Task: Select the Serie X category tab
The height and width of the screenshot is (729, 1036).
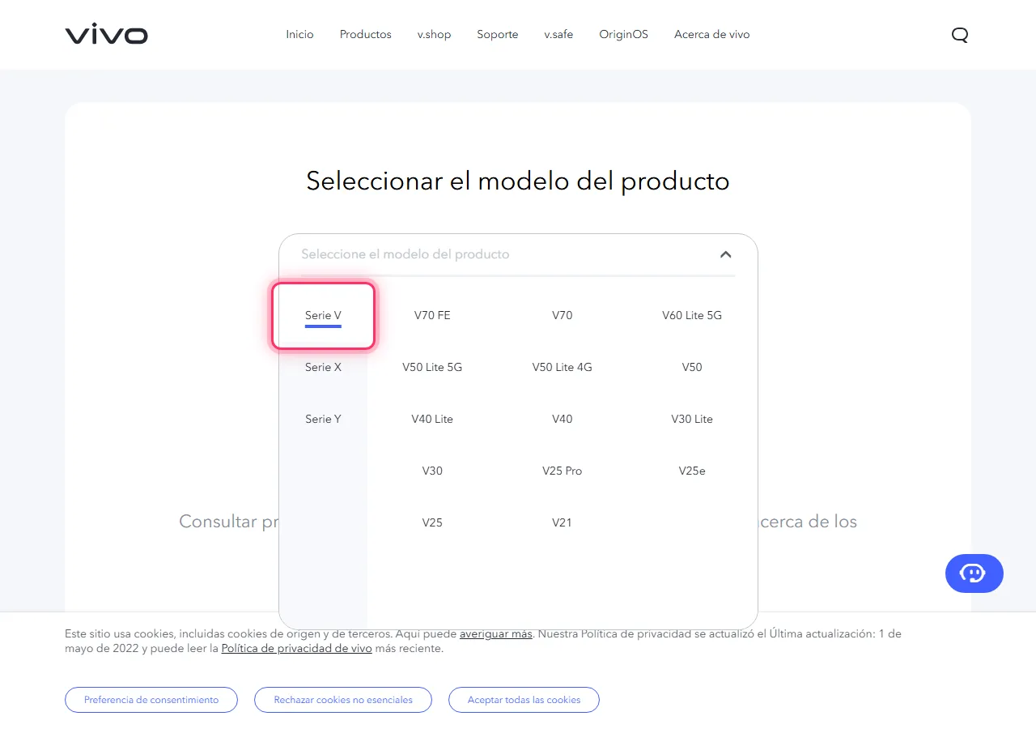Action: coord(323,368)
